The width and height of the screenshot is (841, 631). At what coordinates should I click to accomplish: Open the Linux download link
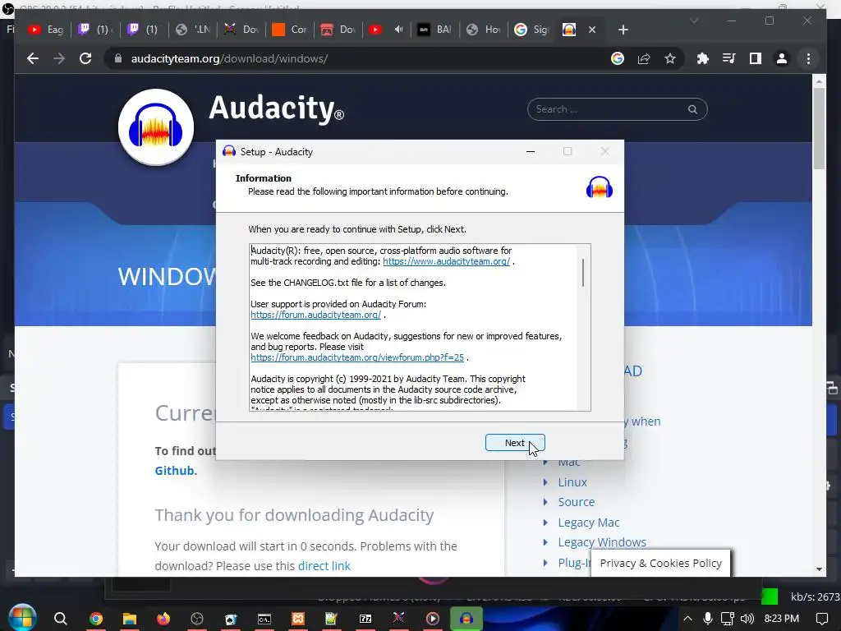572,482
